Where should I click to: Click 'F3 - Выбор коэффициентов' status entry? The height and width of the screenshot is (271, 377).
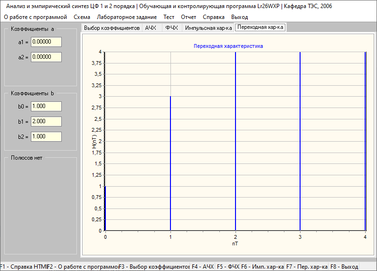click(x=154, y=267)
